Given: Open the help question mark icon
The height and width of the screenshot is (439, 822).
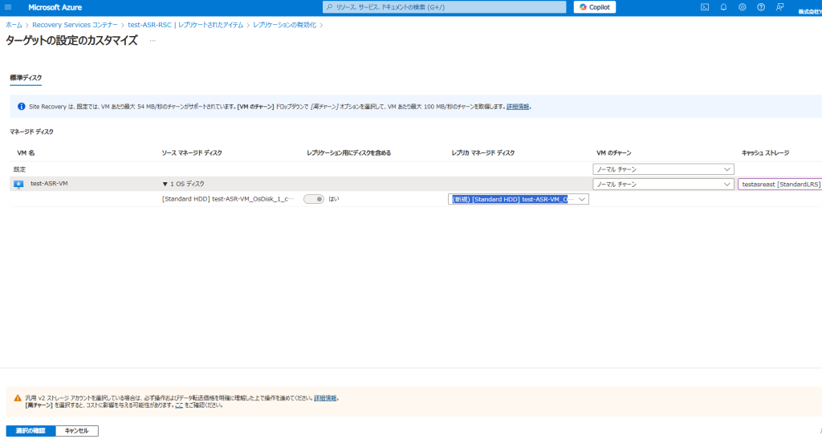Looking at the screenshot, I should point(760,7).
